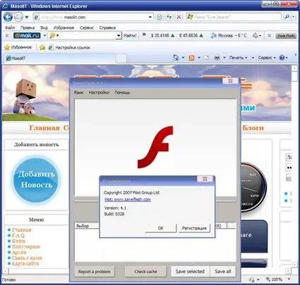Click the mail.ru logo in toolbar
Image resolution: width=300 pixels, height=285 pixels.
point(27,35)
